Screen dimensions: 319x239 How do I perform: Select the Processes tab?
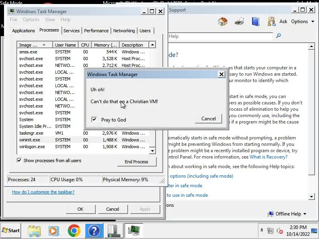point(49,30)
